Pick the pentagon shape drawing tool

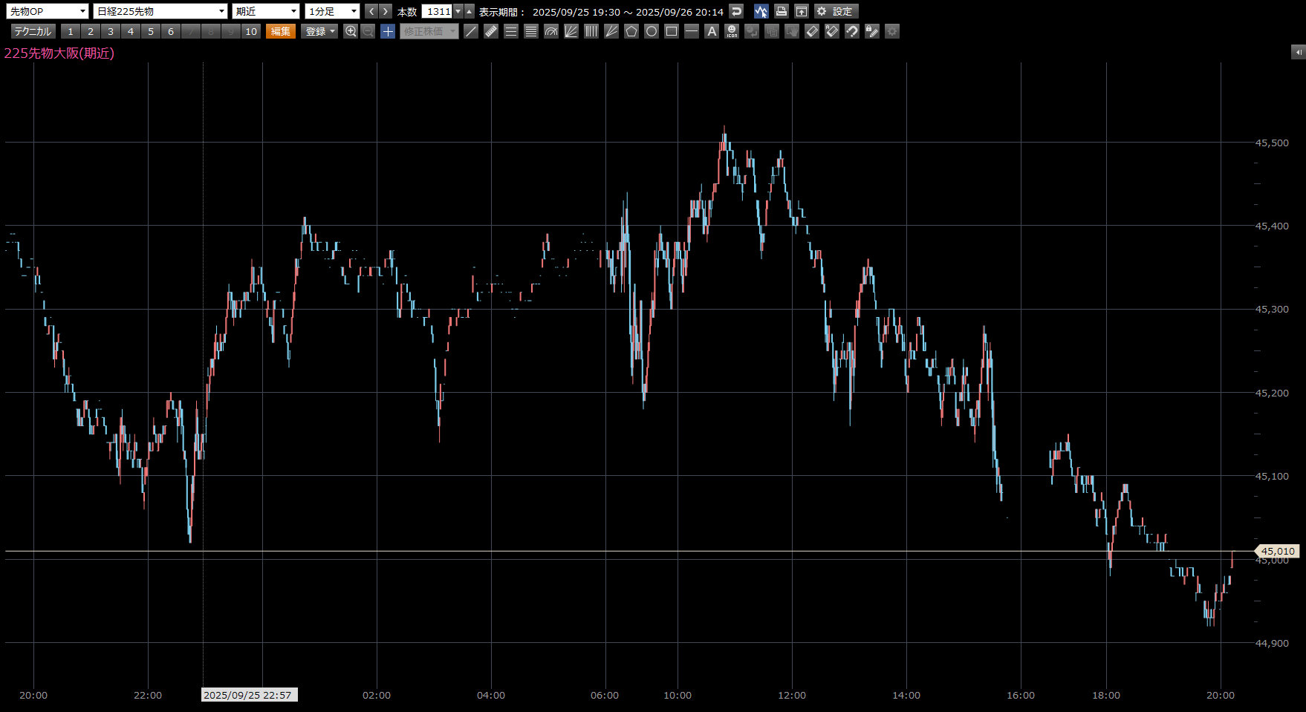[631, 31]
